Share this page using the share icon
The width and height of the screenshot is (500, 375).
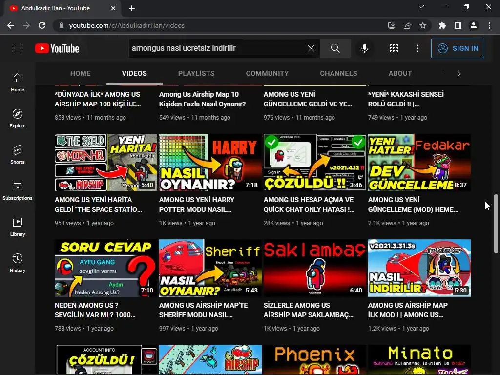(407, 25)
